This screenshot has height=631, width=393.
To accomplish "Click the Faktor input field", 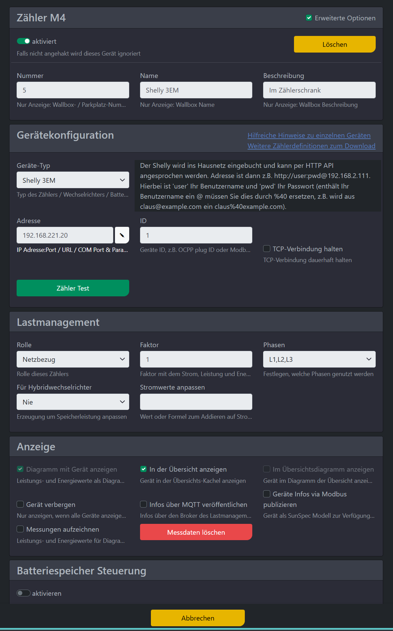I will click(196, 359).
